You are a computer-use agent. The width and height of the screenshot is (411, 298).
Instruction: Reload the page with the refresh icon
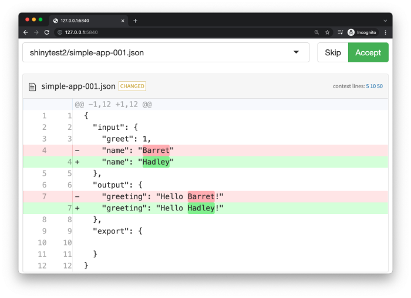tap(47, 32)
